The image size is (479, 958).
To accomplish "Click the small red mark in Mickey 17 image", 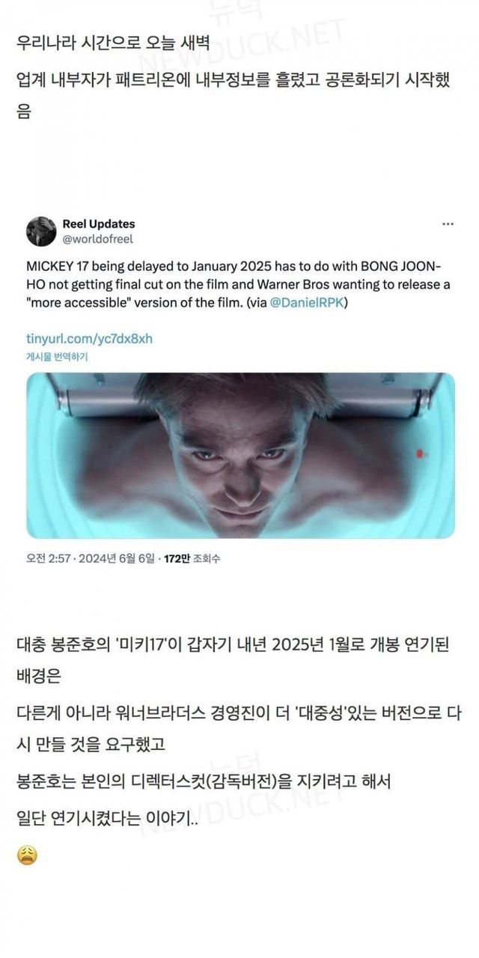I will point(422,452).
